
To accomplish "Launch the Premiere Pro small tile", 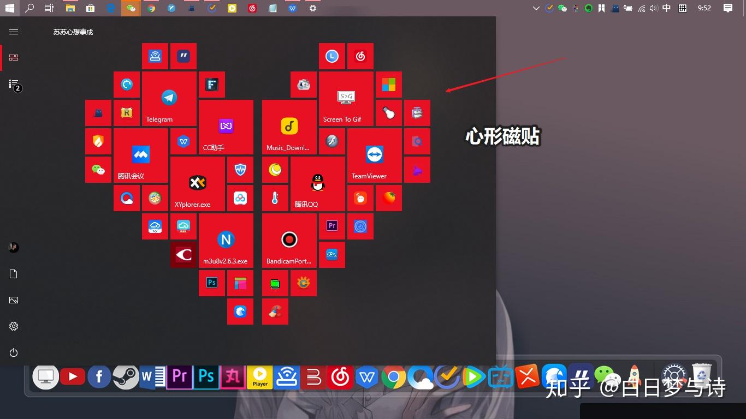I will 332,226.
